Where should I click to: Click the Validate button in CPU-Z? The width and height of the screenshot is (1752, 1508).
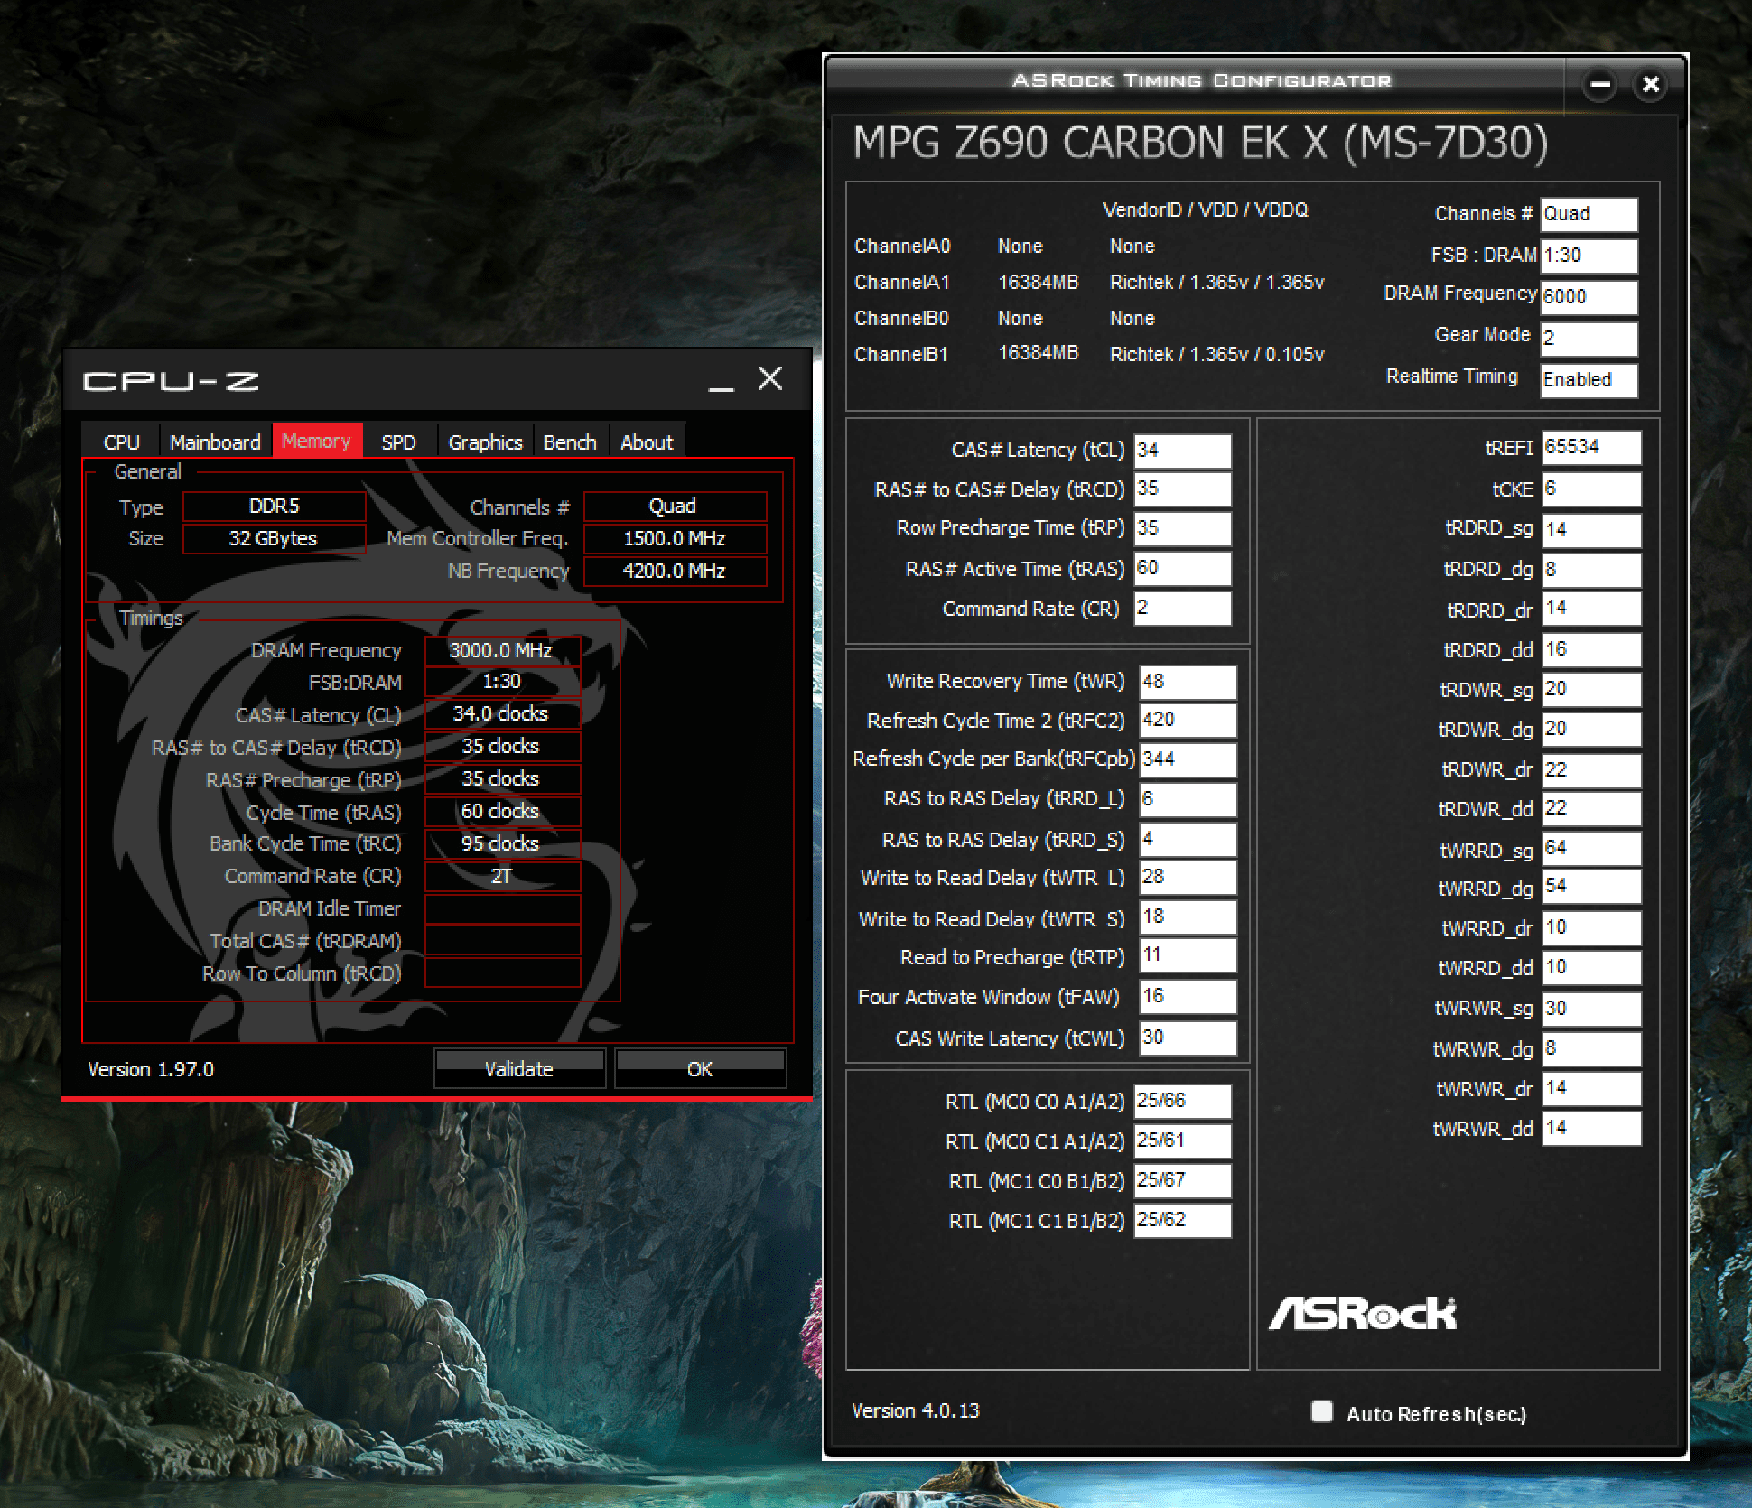tap(519, 1069)
